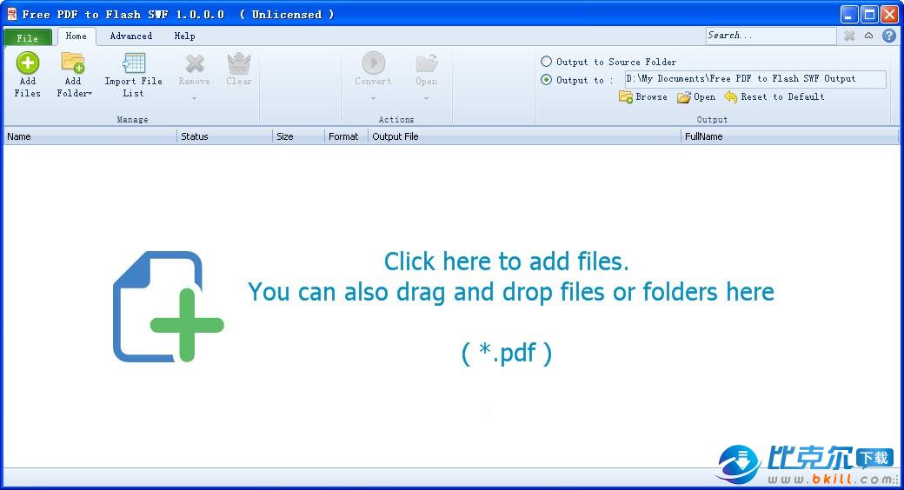Expand the dropdown arrow under Remove

click(x=194, y=98)
